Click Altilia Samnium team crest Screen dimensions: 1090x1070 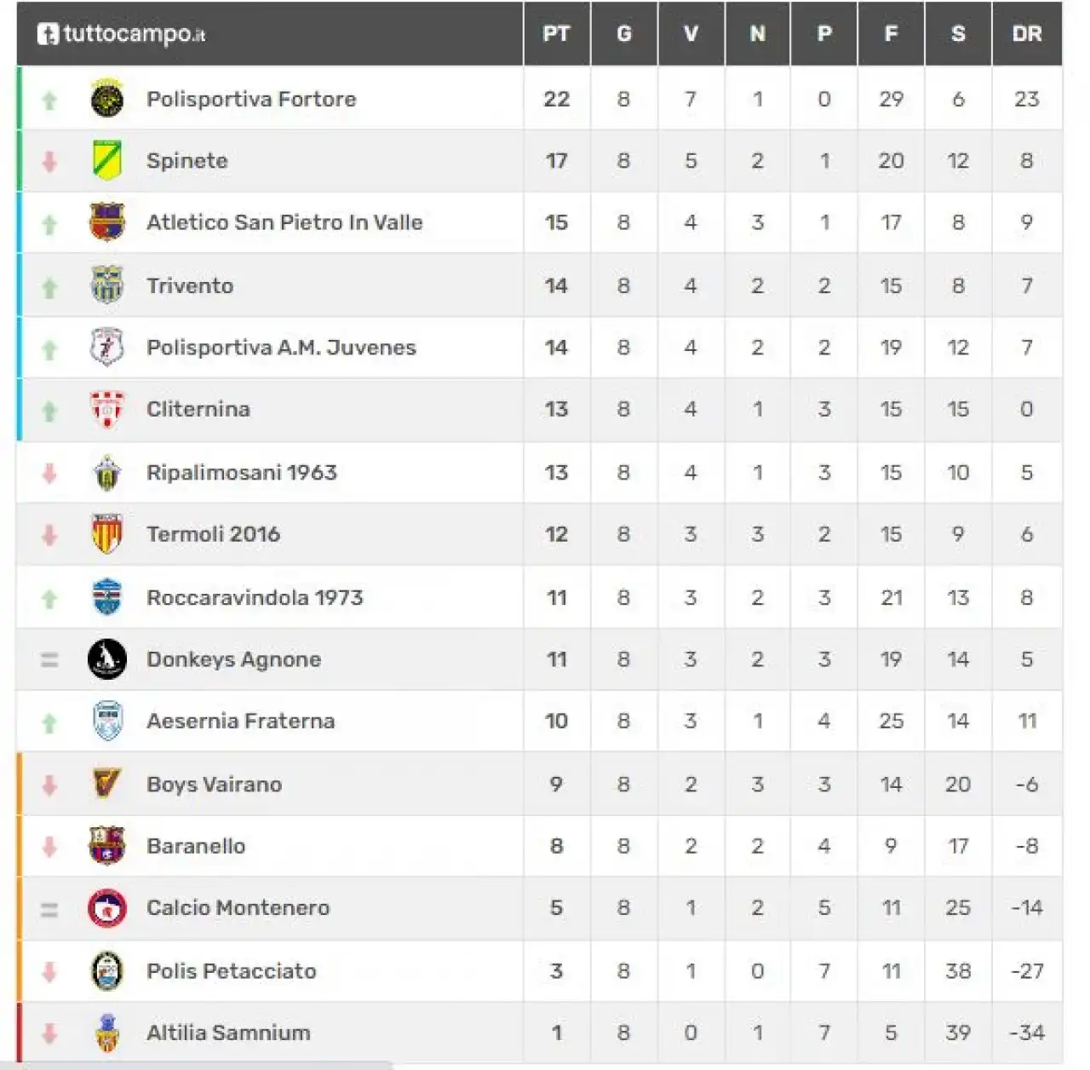(106, 1033)
